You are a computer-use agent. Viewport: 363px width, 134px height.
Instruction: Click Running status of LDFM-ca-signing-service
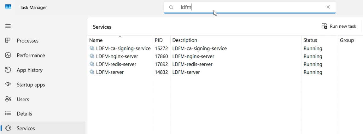click(313, 48)
